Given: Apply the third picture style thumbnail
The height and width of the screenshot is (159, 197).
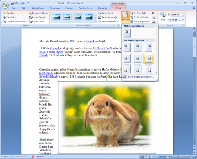Looking at the screenshot, I should 78,16.
